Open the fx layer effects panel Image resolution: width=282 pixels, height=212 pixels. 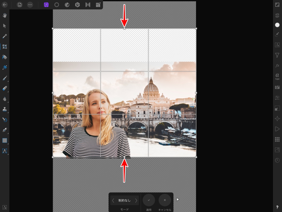277,66
